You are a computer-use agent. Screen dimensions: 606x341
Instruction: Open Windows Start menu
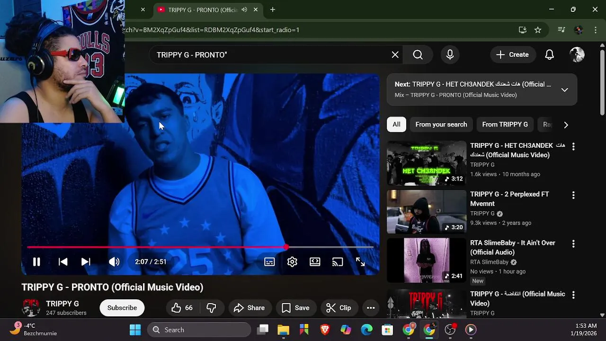(135, 330)
